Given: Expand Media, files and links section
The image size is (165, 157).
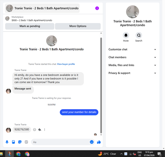Looking at the screenshot, I should point(132,65).
